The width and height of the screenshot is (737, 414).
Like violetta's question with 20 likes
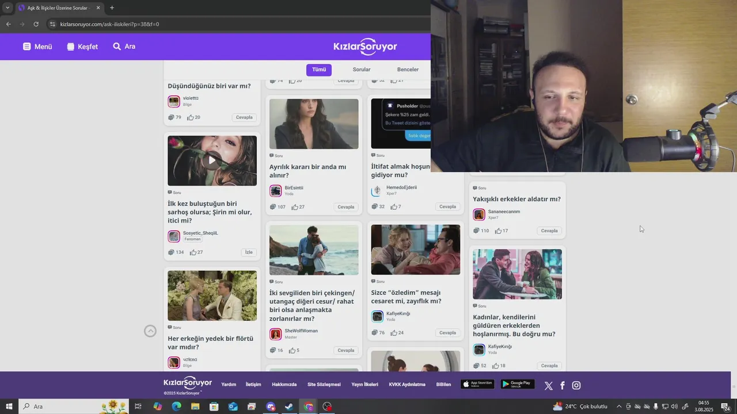coord(191,117)
